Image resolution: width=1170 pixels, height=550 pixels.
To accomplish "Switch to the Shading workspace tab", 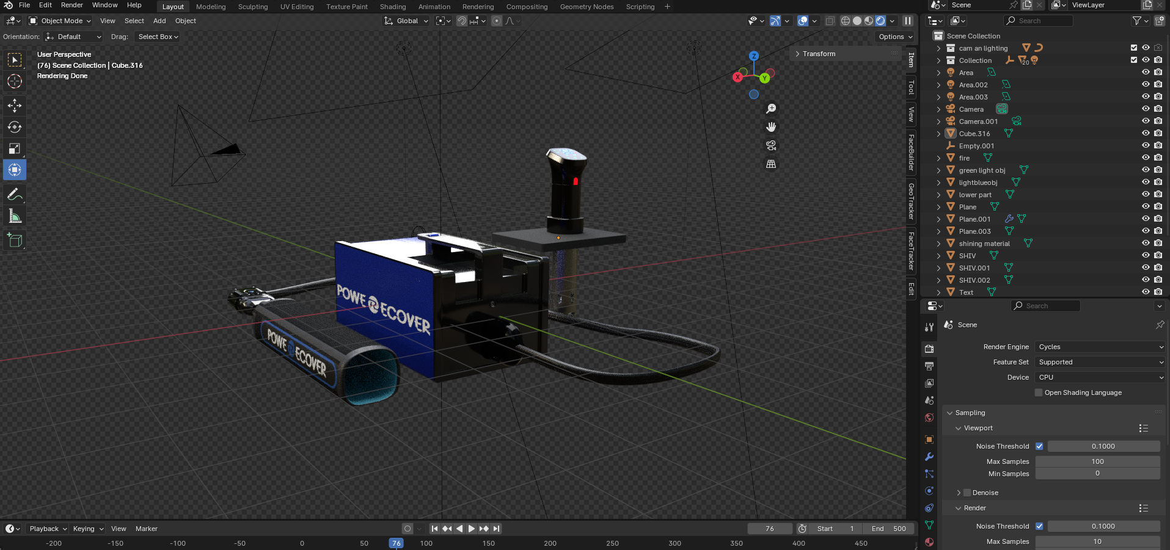I will (392, 7).
